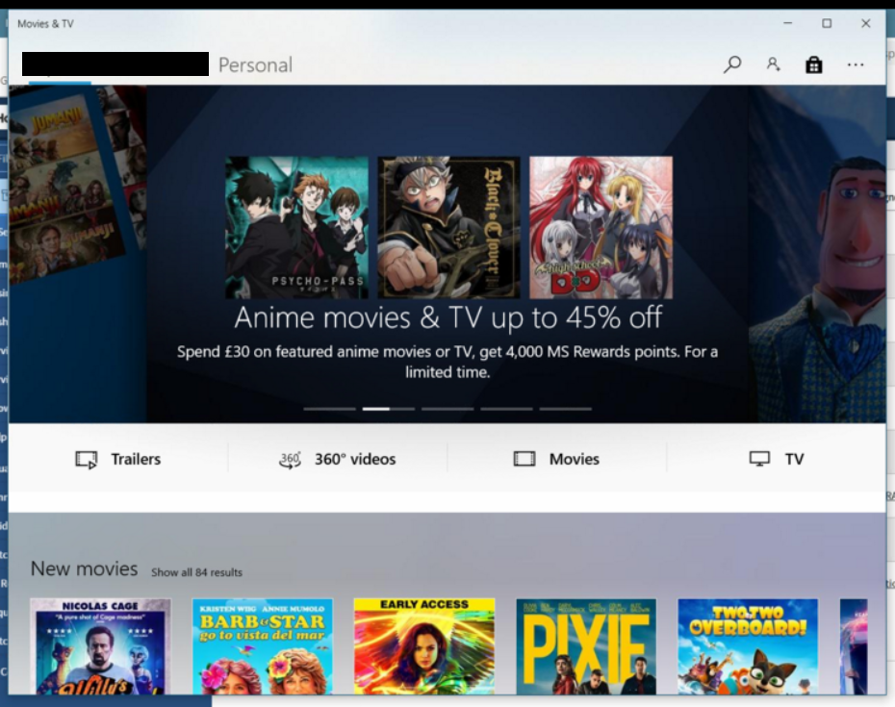
Task: Click the animated man banner on right
Action: click(x=817, y=254)
